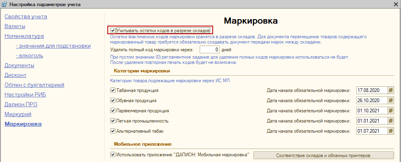Screen dimensions: 401x162
Task: Open the Свойства учета section
Action: click(x=26, y=17)
